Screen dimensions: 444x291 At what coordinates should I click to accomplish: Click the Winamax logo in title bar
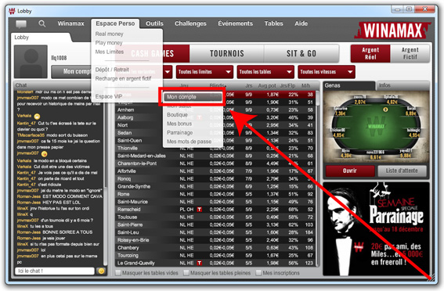[12, 11]
